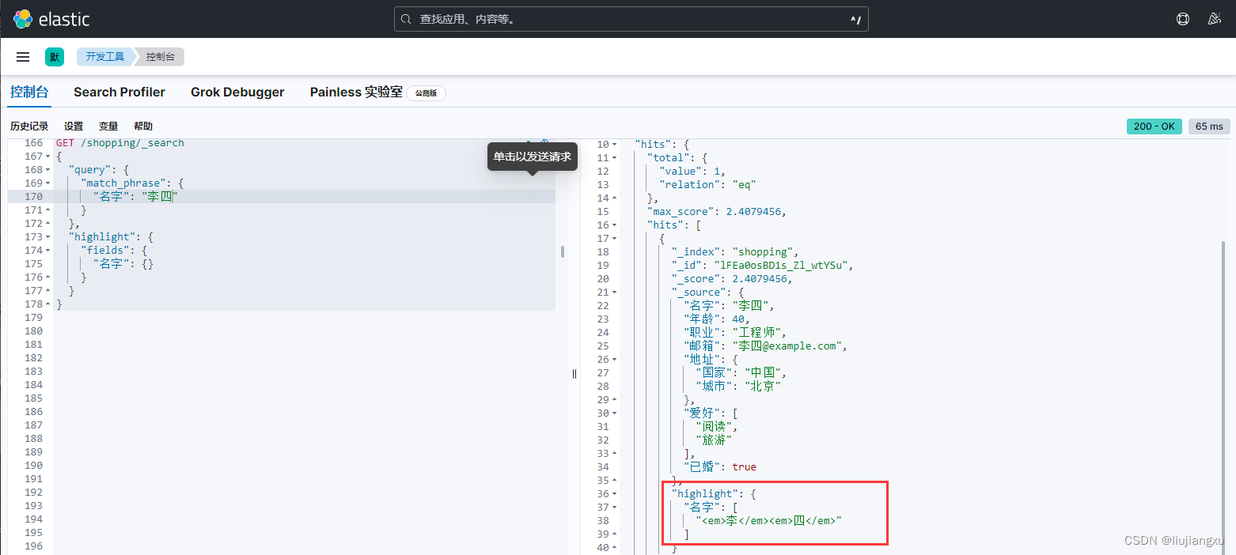Viewport: 1236px width, 555px height.
Task: Click the 控制台 breadcrumb
Action: pos(160,57)
